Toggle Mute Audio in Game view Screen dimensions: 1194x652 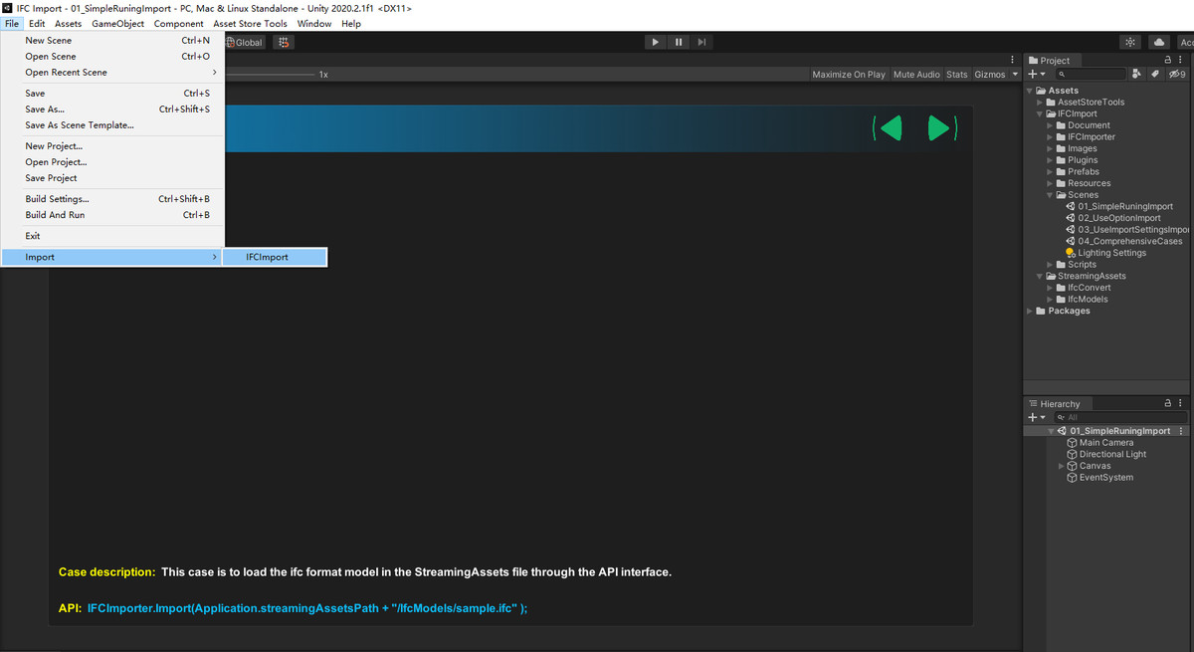click(916, 75)
